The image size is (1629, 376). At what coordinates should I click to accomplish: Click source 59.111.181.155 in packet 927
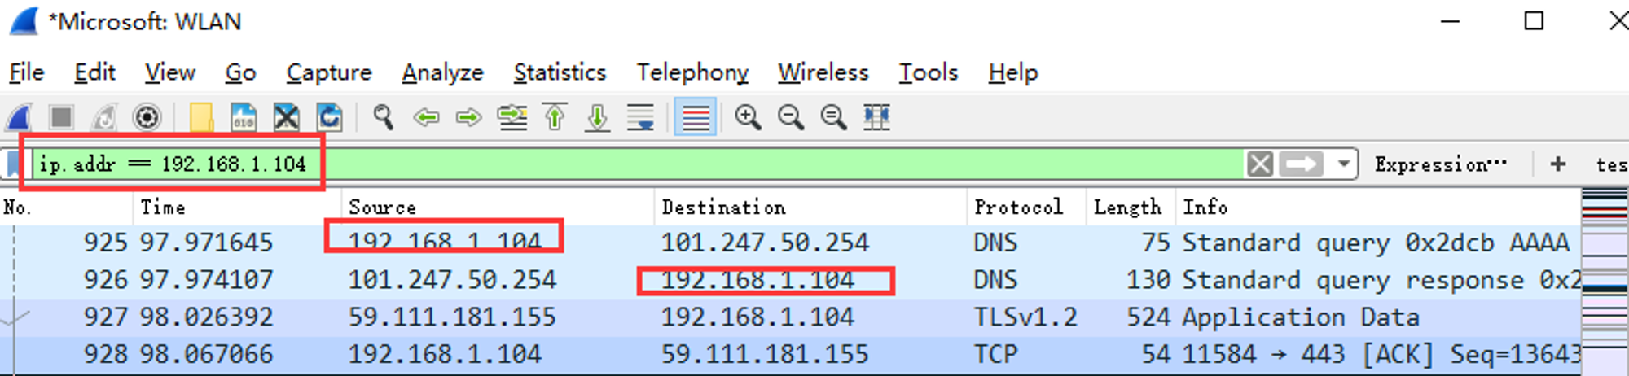(452, 317)
